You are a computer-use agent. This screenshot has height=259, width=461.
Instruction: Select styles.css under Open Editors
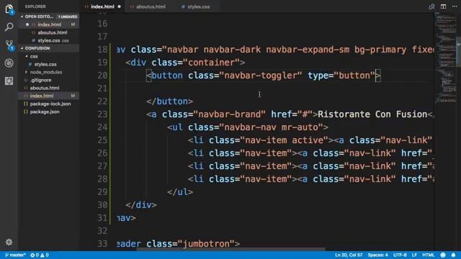tap(49, 40)
